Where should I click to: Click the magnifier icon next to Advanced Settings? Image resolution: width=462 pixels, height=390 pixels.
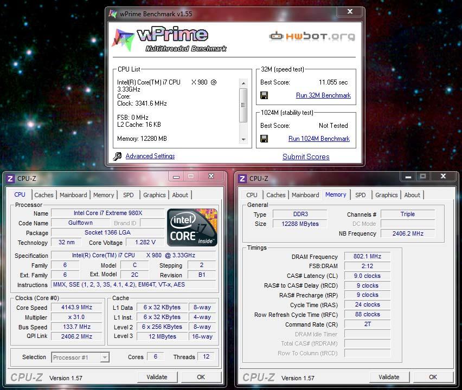117,157
